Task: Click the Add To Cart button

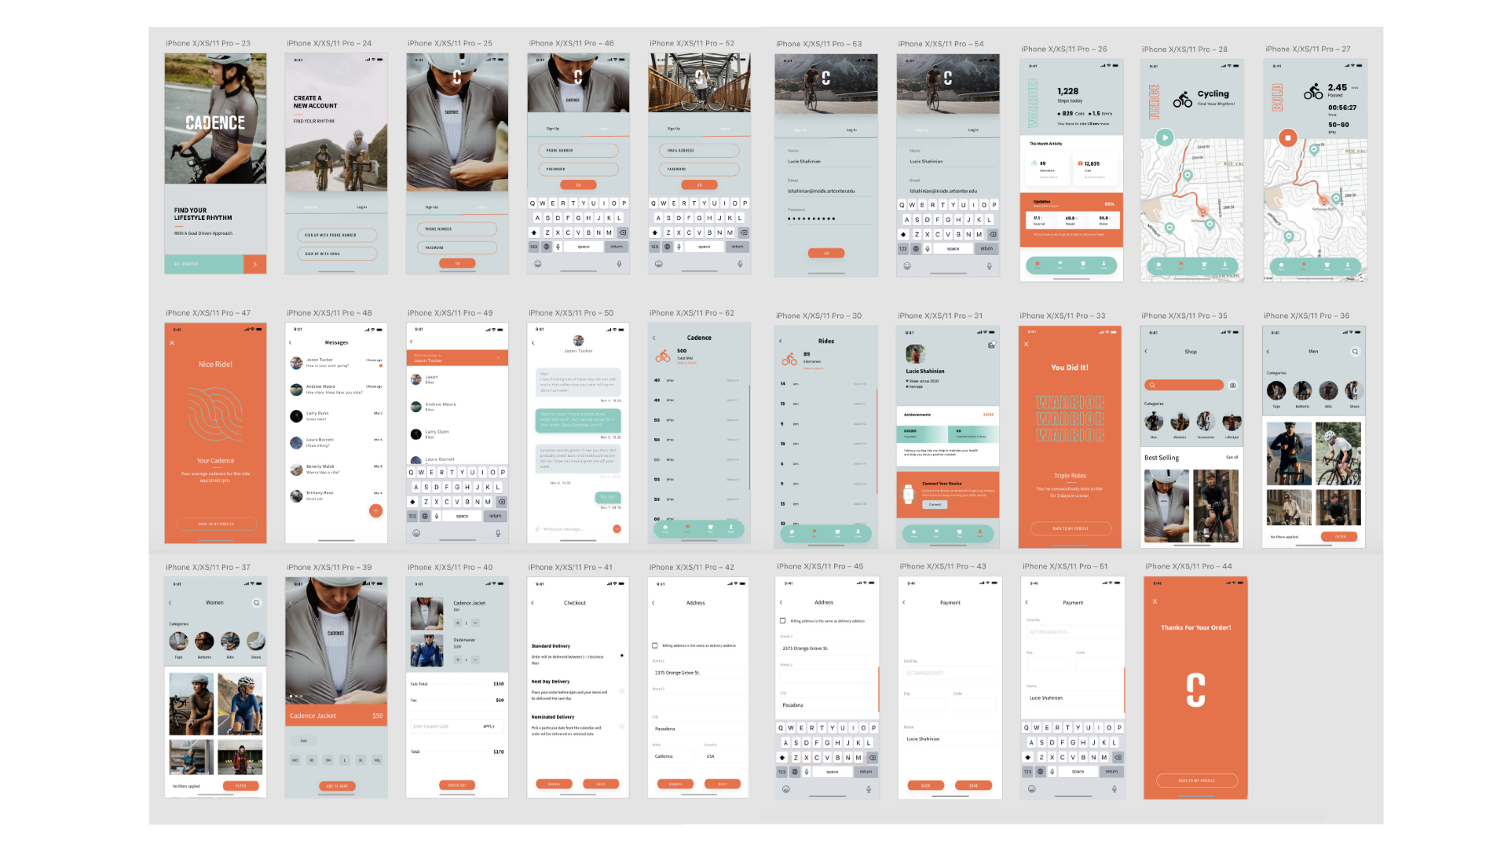Action: [336, 786]
